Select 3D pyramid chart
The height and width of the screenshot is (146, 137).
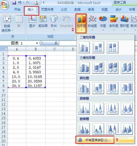[x=127, y=129]
